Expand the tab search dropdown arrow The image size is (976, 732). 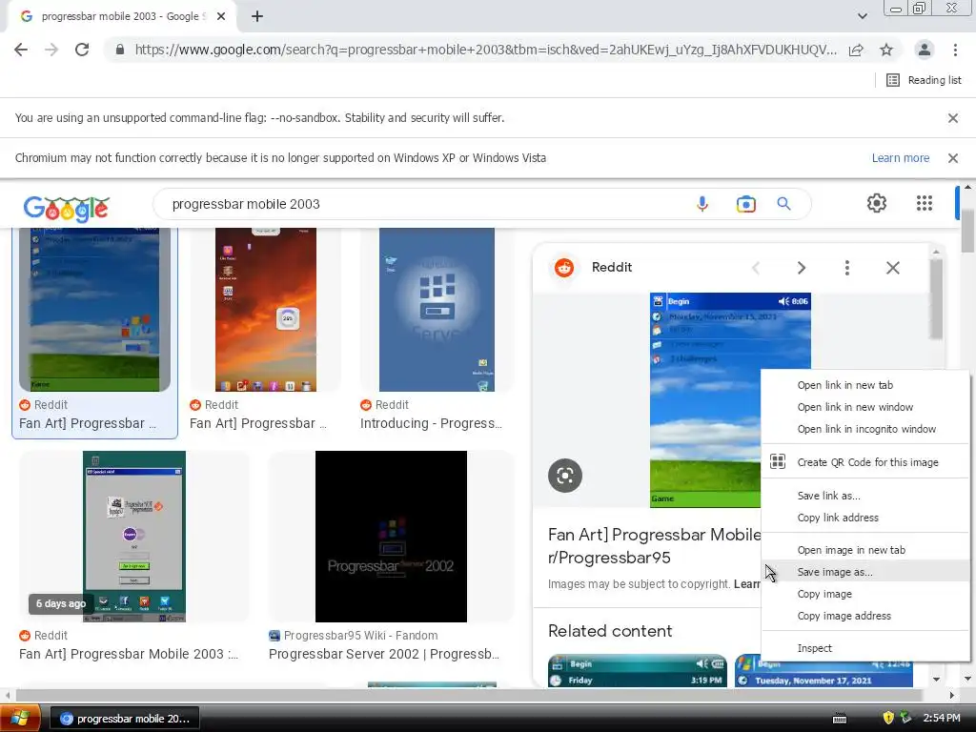(862, 16)
